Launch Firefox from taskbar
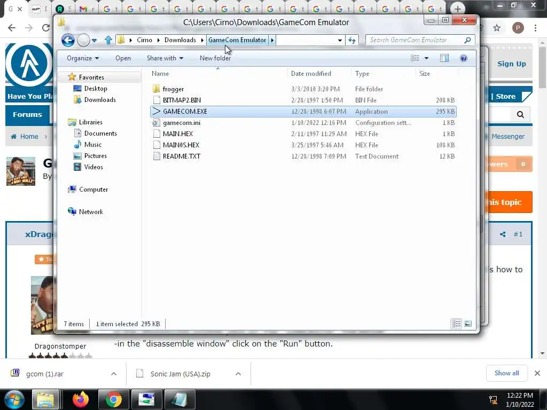Viewport: 547px width, 410px height. click(x=81, y=399)
